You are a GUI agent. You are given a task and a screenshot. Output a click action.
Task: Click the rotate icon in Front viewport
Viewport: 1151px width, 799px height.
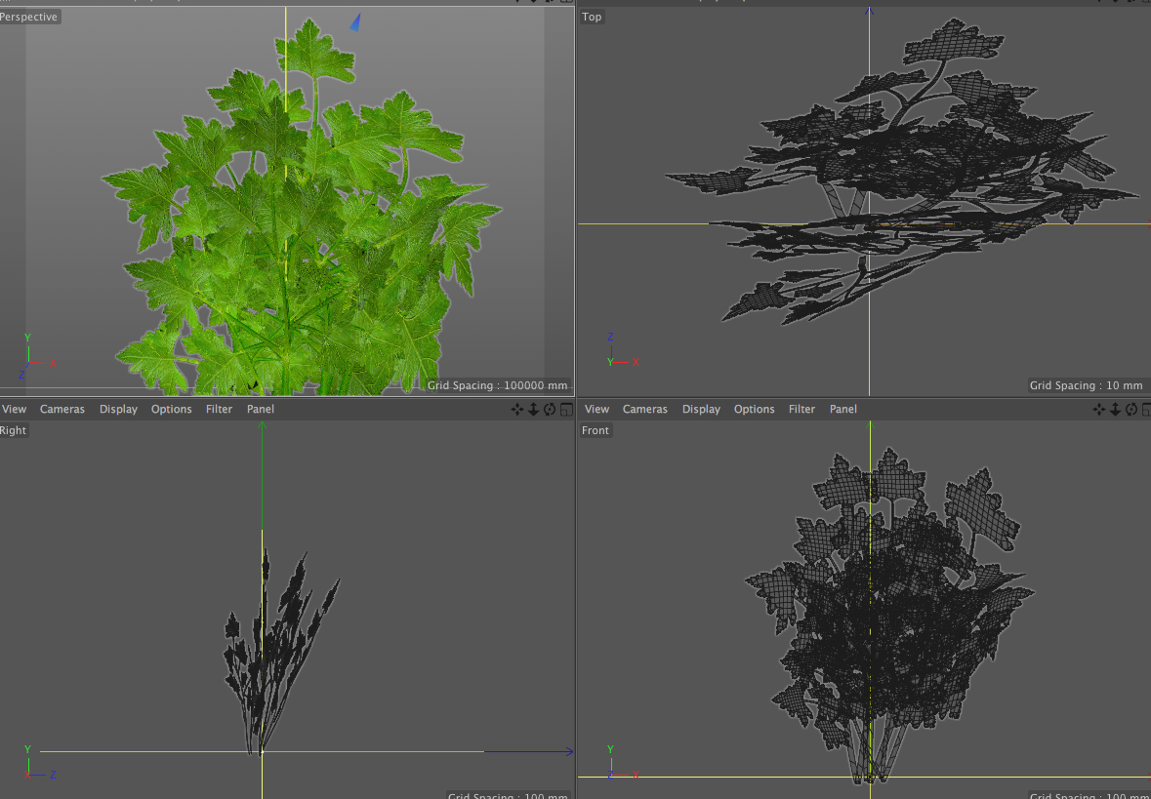point(1131,410)
